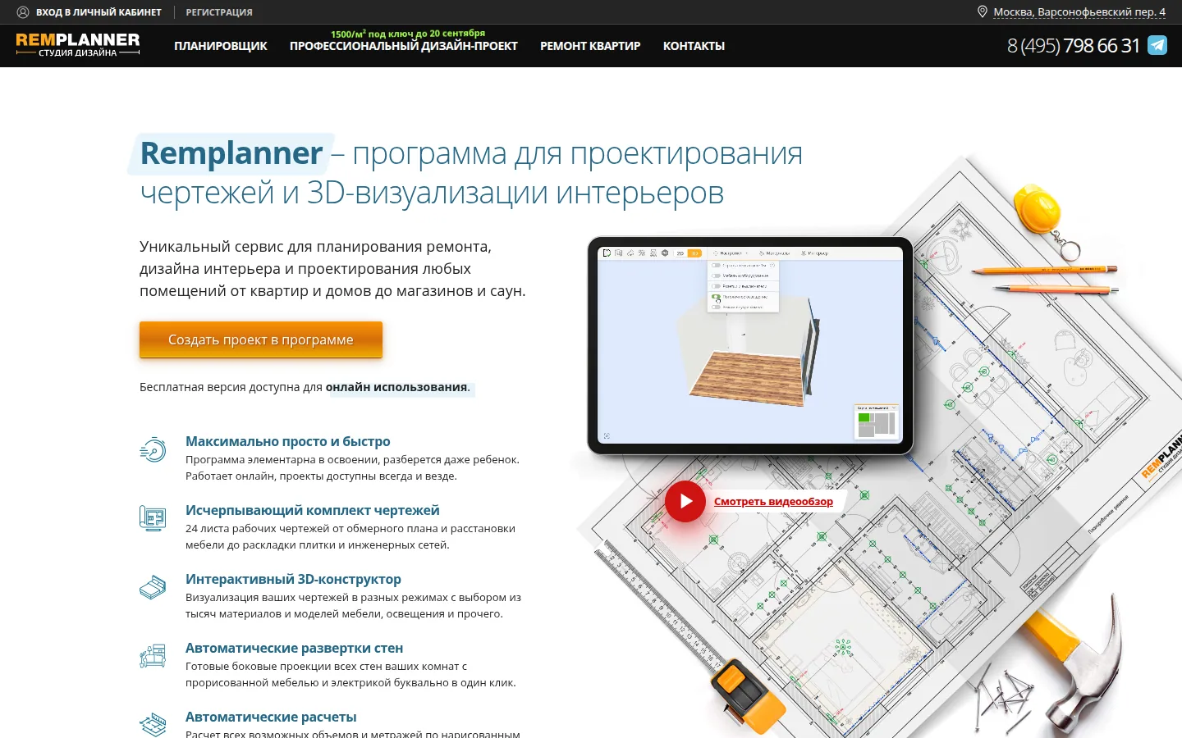The width and height of the screenshot is (1182, 738).
Task: Open the Telegram icon next to phone
Action: 1157,45
